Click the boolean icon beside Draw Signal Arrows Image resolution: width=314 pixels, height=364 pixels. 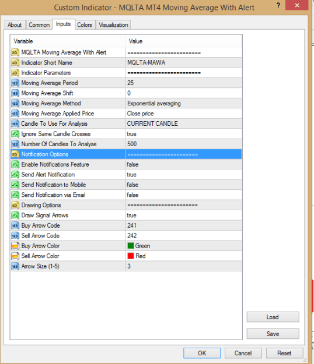(x=15, y=215)
